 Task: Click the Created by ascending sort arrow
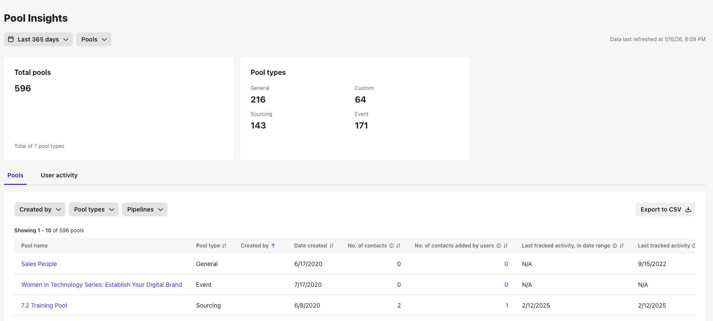[x=273, y=246]
